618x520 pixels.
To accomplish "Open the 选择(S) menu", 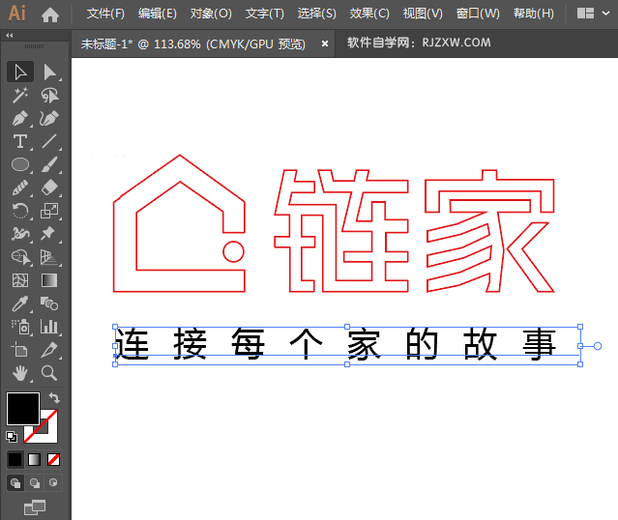I will pos(317,14).
